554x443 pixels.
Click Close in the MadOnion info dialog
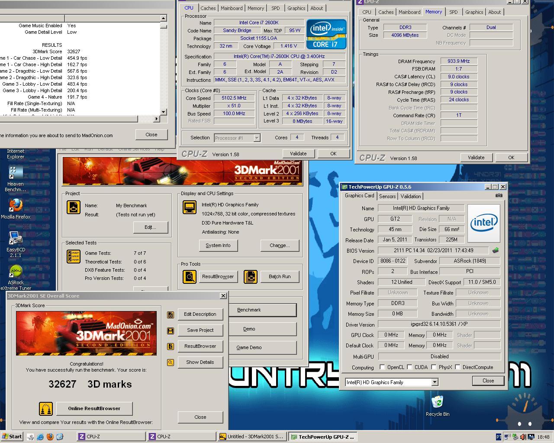151,135
